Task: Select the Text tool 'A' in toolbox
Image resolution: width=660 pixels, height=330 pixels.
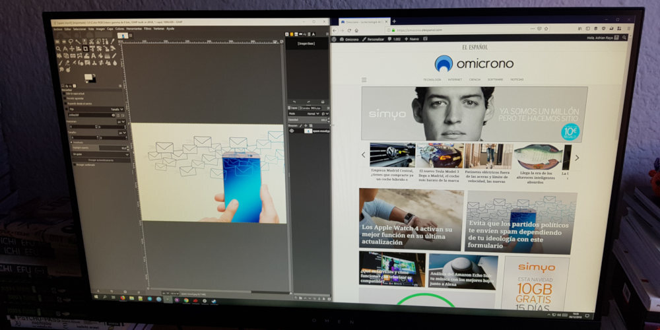Action: 94,55
